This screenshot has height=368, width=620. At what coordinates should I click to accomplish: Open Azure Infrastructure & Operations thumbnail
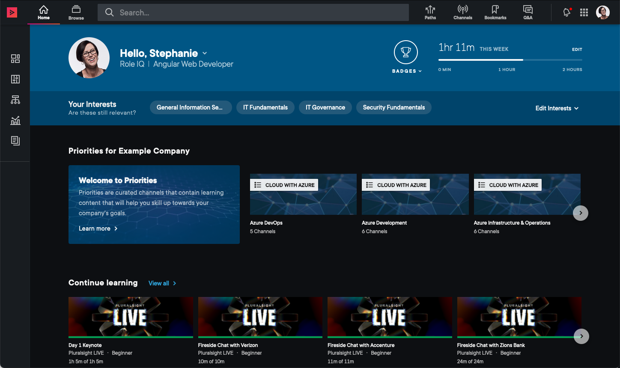tap(527, 194)
